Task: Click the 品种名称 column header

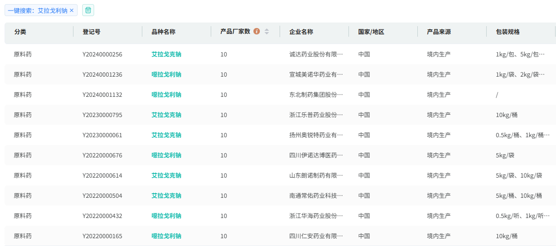Action: click(x=163, y=32)
